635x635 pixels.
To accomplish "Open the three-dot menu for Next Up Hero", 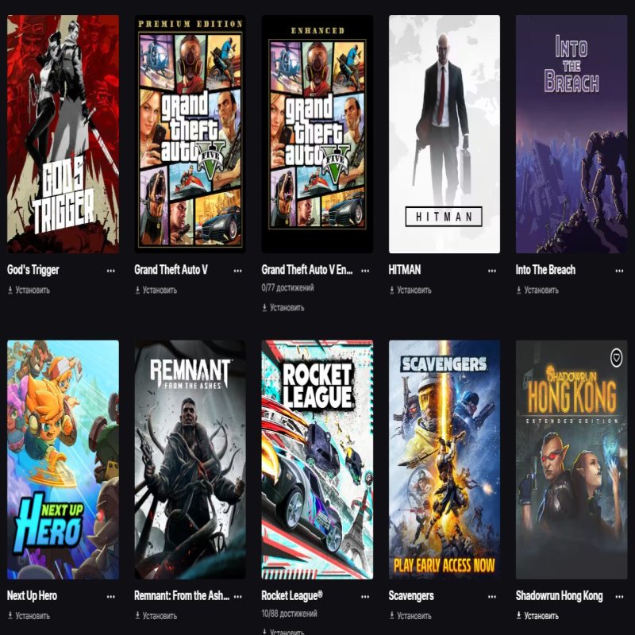I will [x=110, y=597].
